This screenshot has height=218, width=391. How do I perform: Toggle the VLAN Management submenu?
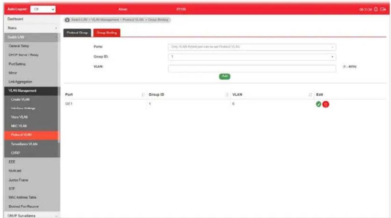pos(32,91)
